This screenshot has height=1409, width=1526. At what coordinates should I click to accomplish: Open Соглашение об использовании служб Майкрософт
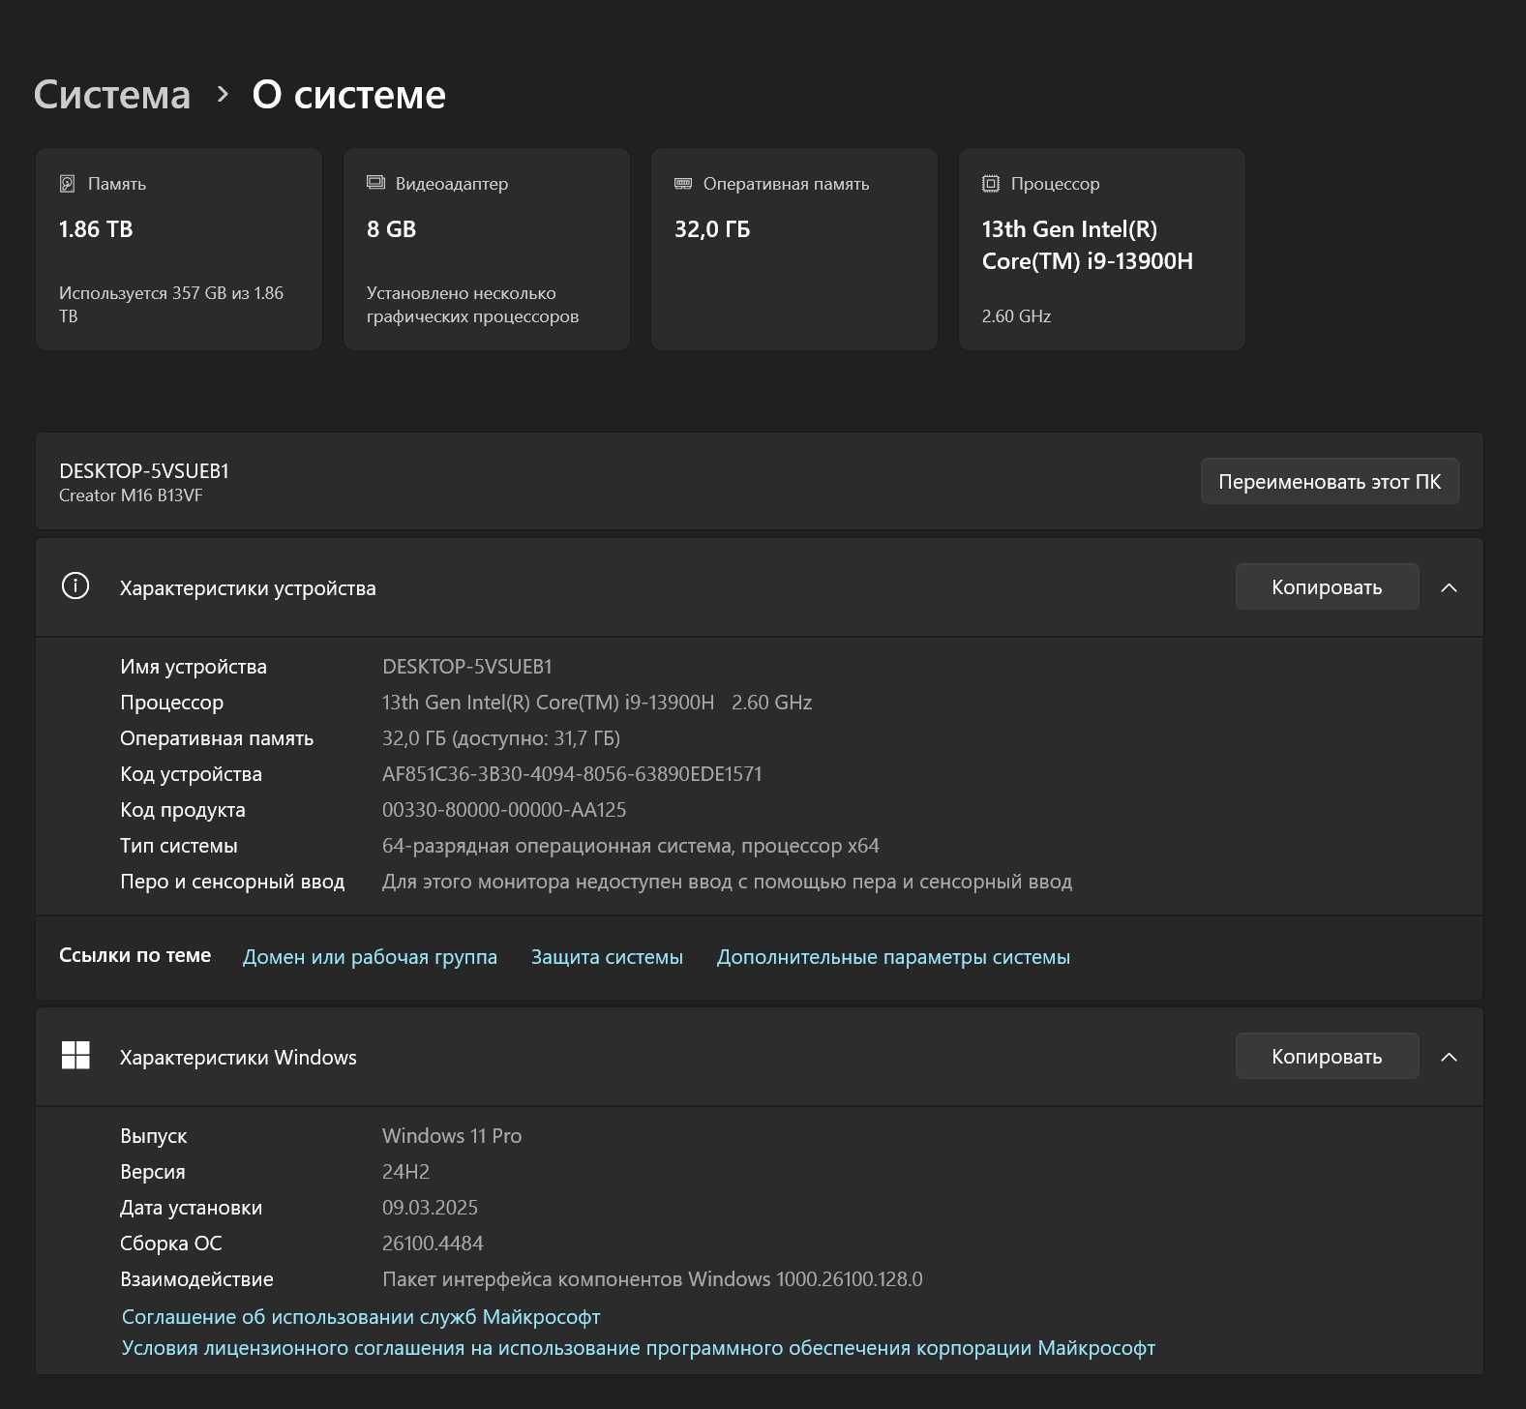point(361,1317)
